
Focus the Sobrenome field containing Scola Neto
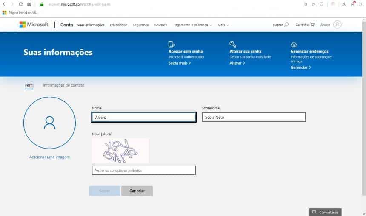[x=254, y=117]
